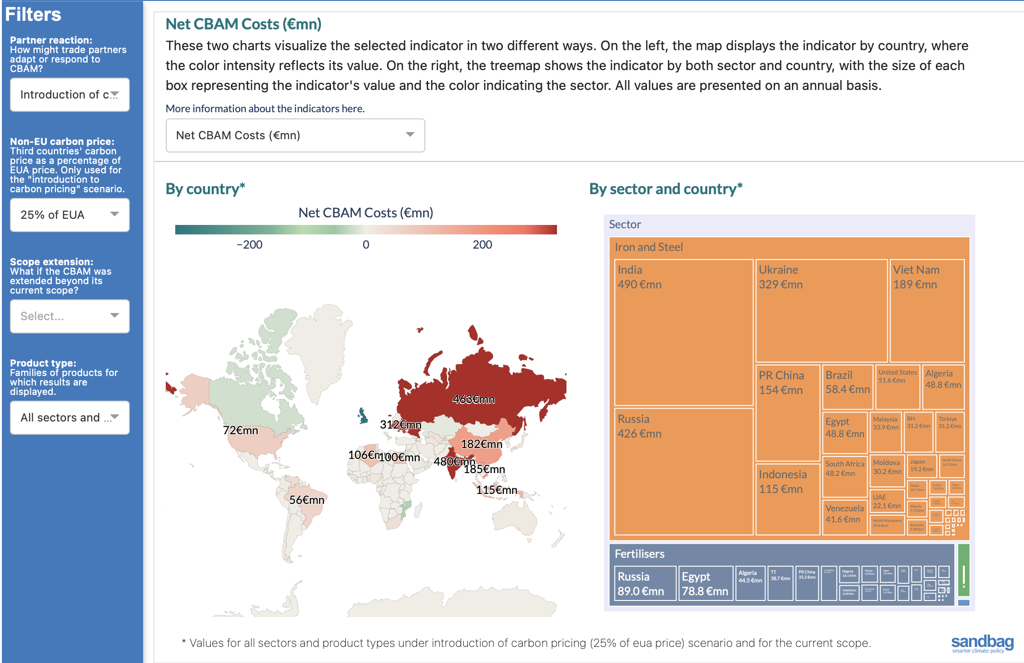Expand the Net CBAM Costs indicator selector
The width and height of the screenshot is (1024, 663).
tap(295, 135)
